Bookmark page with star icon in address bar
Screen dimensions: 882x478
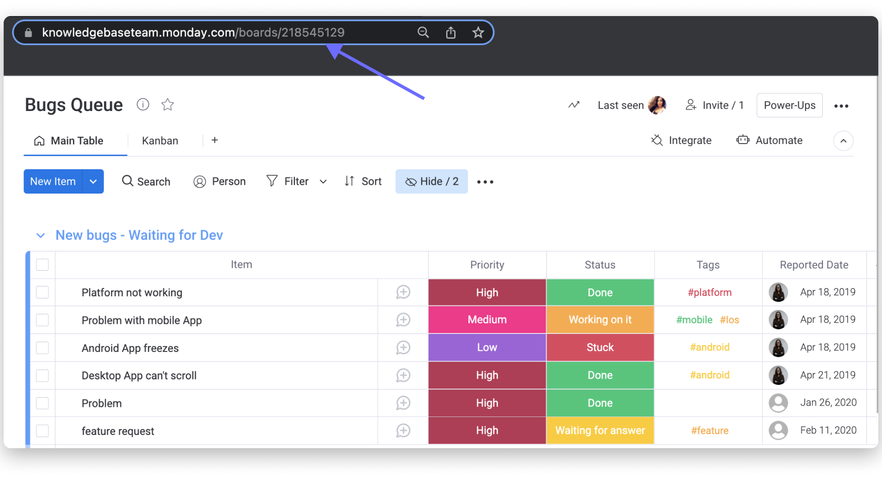(478, 32)
